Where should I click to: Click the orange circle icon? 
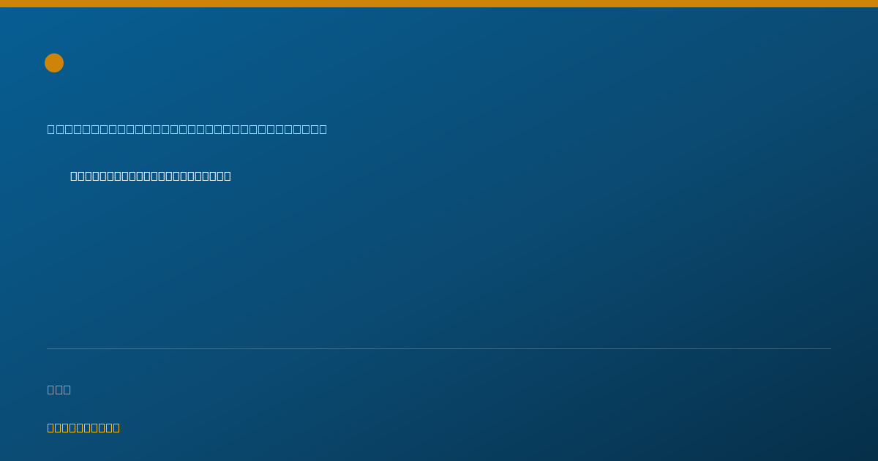(54, 63)
